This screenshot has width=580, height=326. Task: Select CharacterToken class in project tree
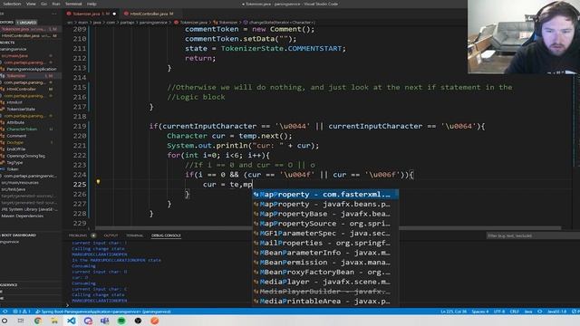pos(22,129)
